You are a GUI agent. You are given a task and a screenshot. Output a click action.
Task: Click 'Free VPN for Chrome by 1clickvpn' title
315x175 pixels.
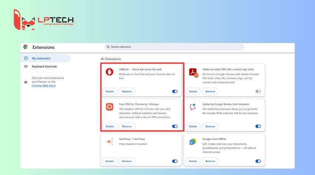pos(139,104)
